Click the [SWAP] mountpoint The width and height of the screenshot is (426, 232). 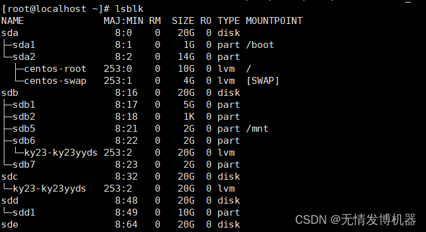click(x=263, y=81)
